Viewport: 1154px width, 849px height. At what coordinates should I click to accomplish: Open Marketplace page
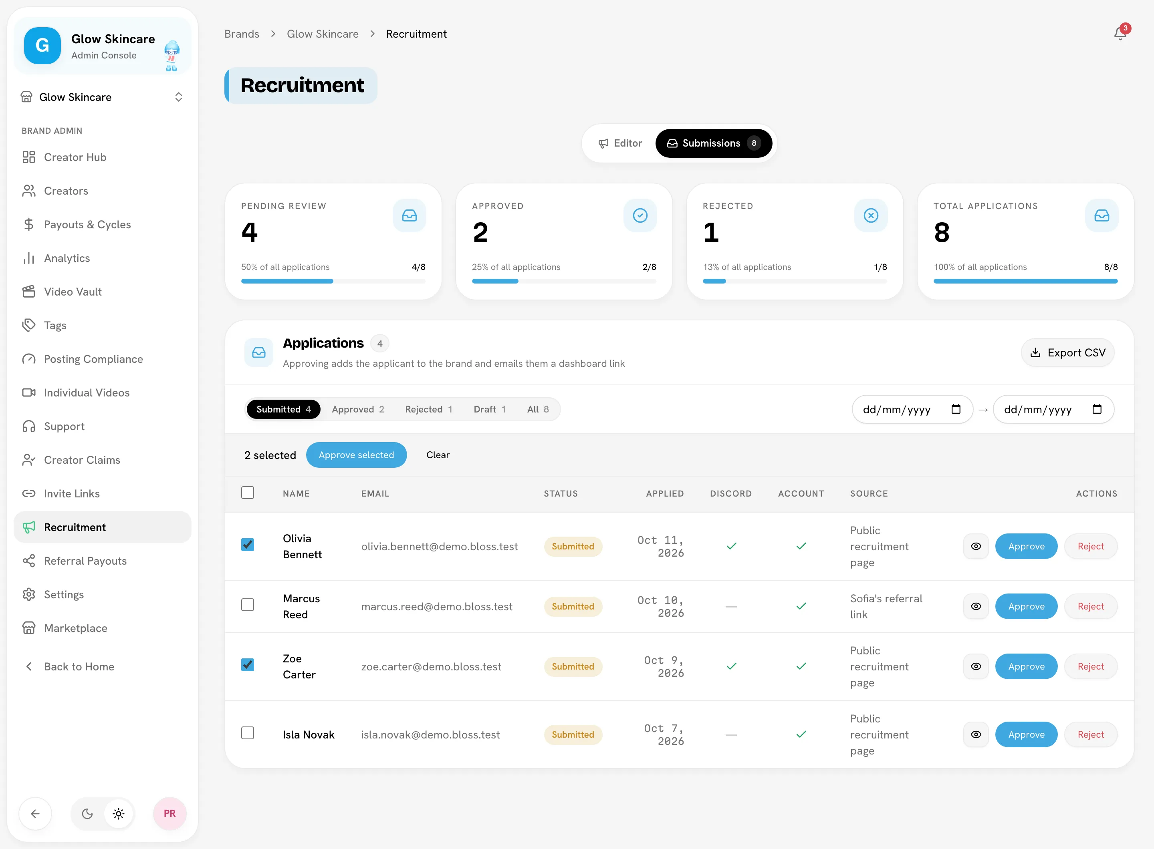(x=102, y=628)
